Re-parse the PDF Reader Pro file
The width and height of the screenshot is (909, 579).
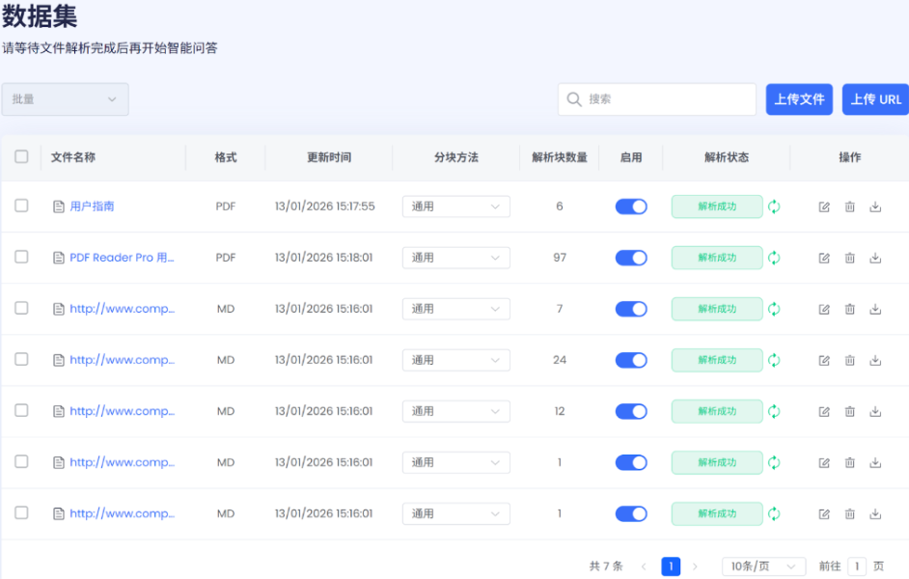click(x=774, y=258)
